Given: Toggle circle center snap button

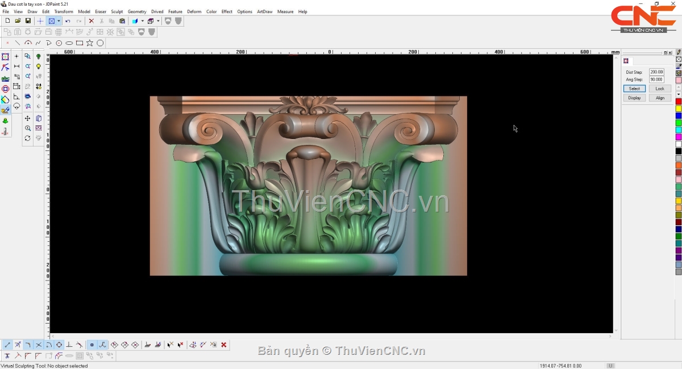Looking at the screenshot, I should coord(59,345).
